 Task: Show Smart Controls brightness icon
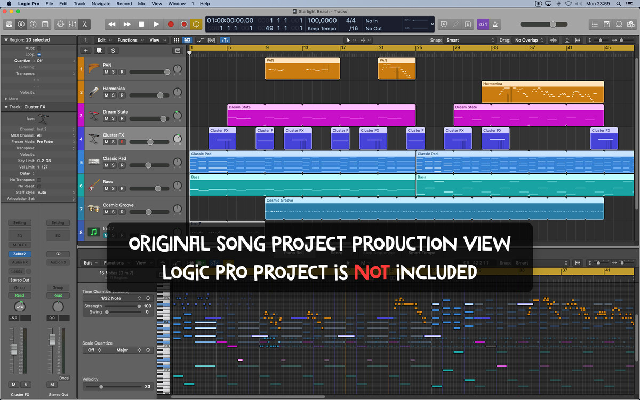tap(60, 24)
